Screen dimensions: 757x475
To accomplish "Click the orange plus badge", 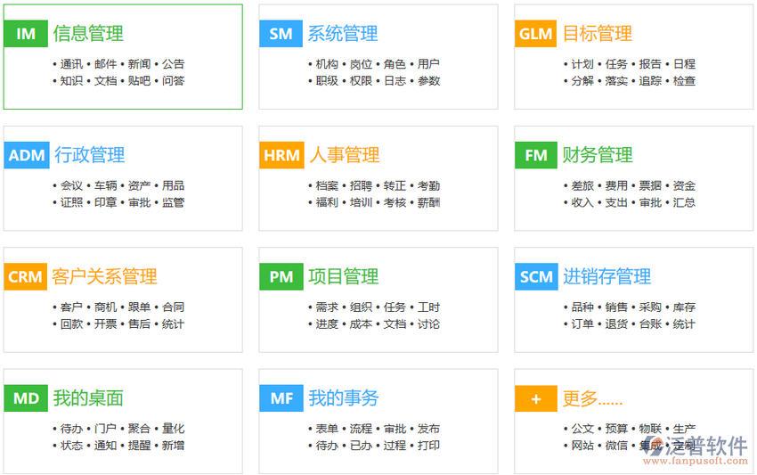I will tap(536, 398).
